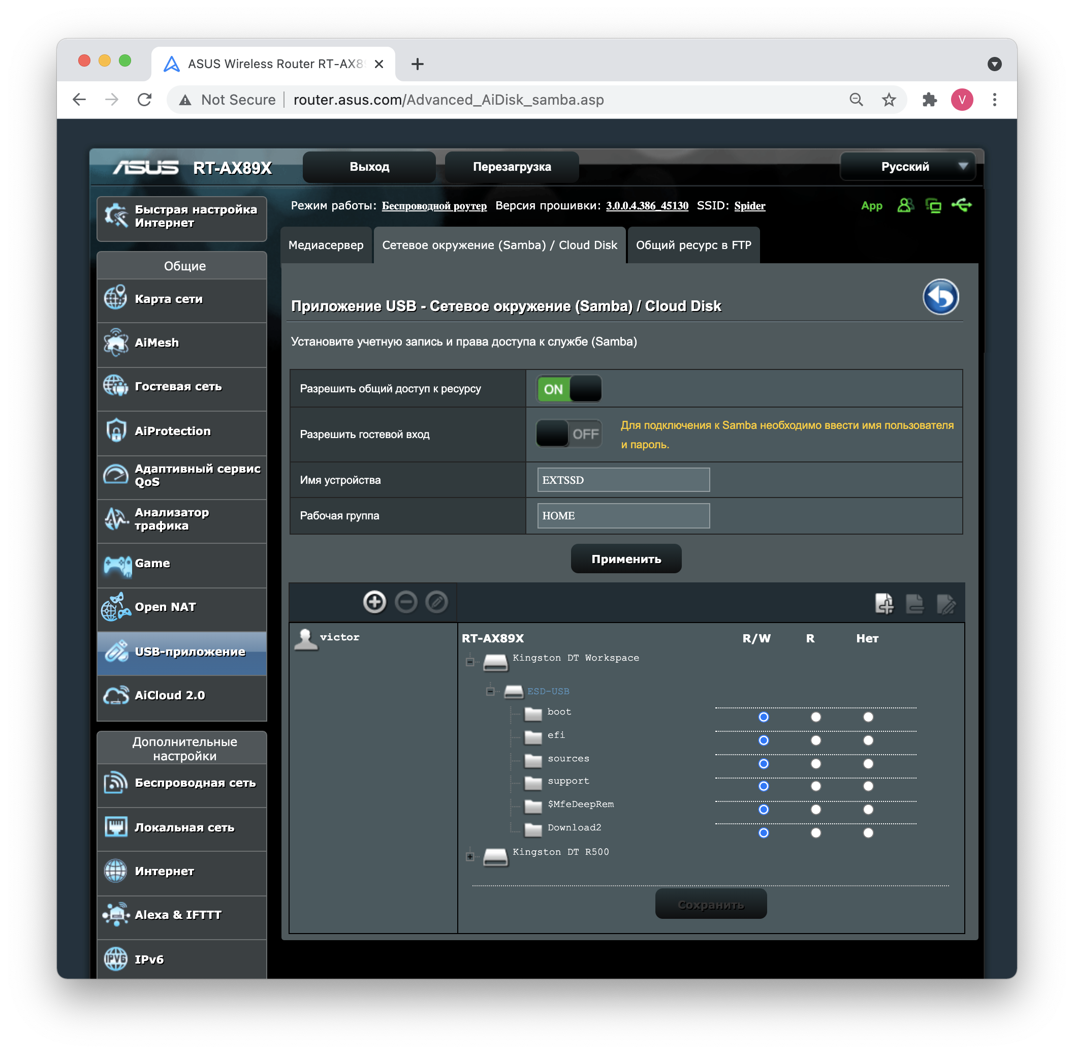Bookmark this page with the star icon
This screenshot has width=1074, height=1054.
point(889,100)
